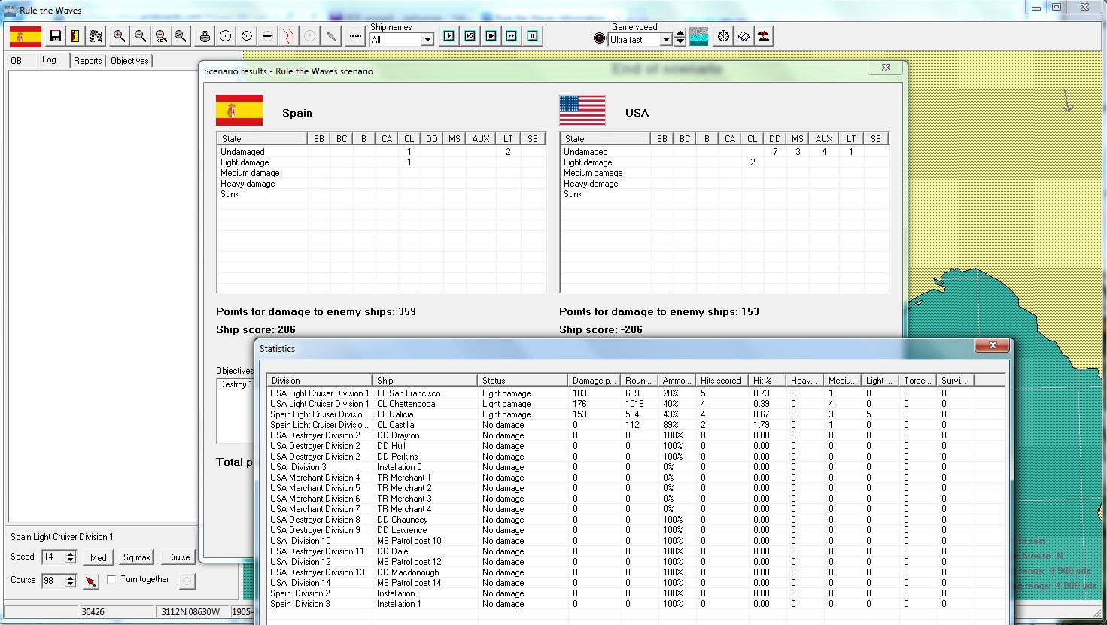
Task: Switch to the Reports tab
Action: tap(87, 61)
